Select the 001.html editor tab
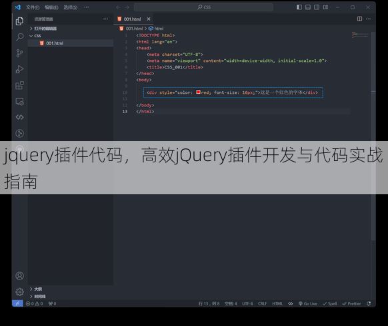 coord(133,19)
